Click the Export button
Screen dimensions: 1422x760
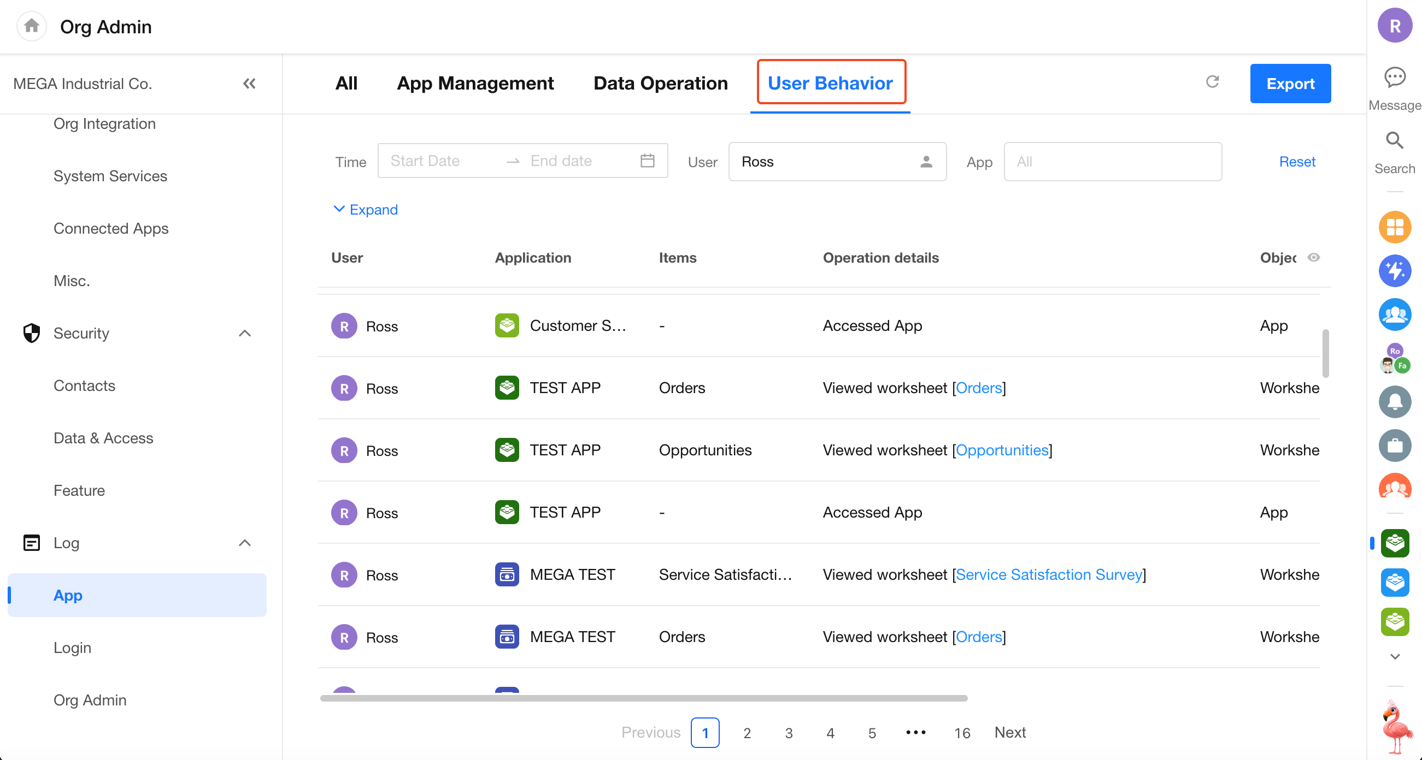pyautogui.click(x=1290, y=84)
